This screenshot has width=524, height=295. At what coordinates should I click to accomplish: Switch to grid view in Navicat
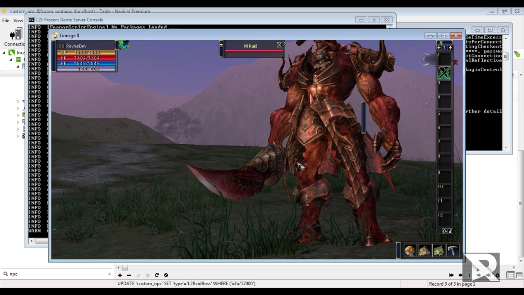pos(510,275)
